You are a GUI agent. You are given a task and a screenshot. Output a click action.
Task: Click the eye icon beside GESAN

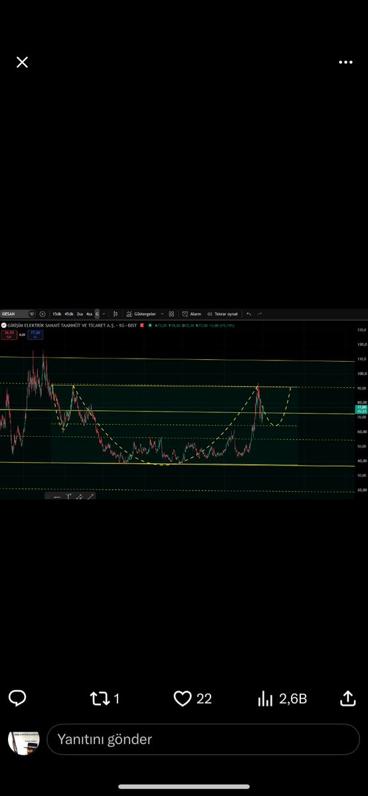pyautogui.click(x=31, y=314)
